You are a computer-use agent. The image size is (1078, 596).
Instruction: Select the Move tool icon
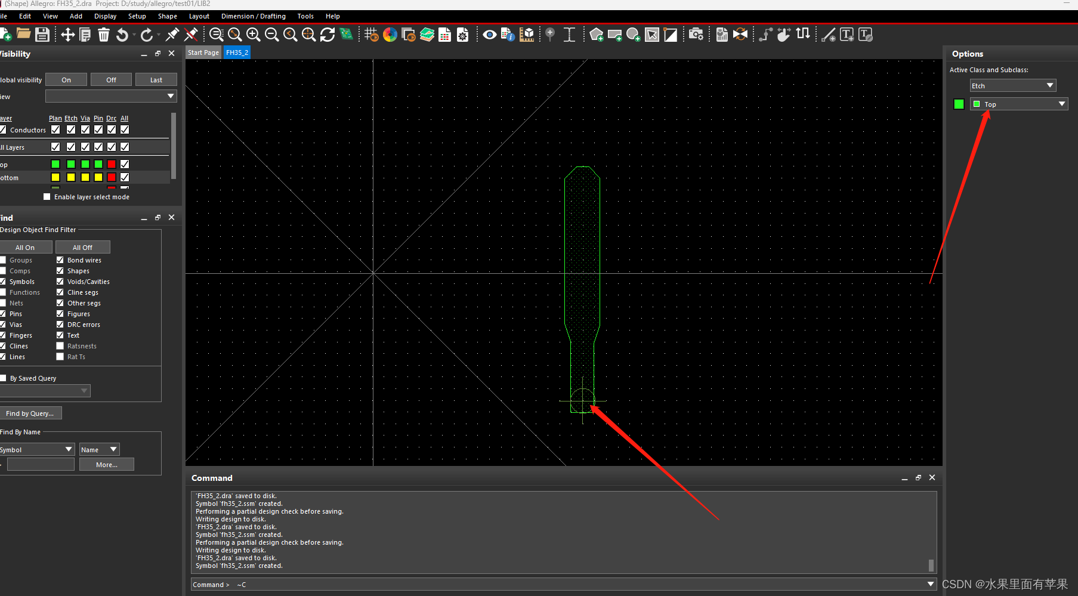tap(67, 35)
